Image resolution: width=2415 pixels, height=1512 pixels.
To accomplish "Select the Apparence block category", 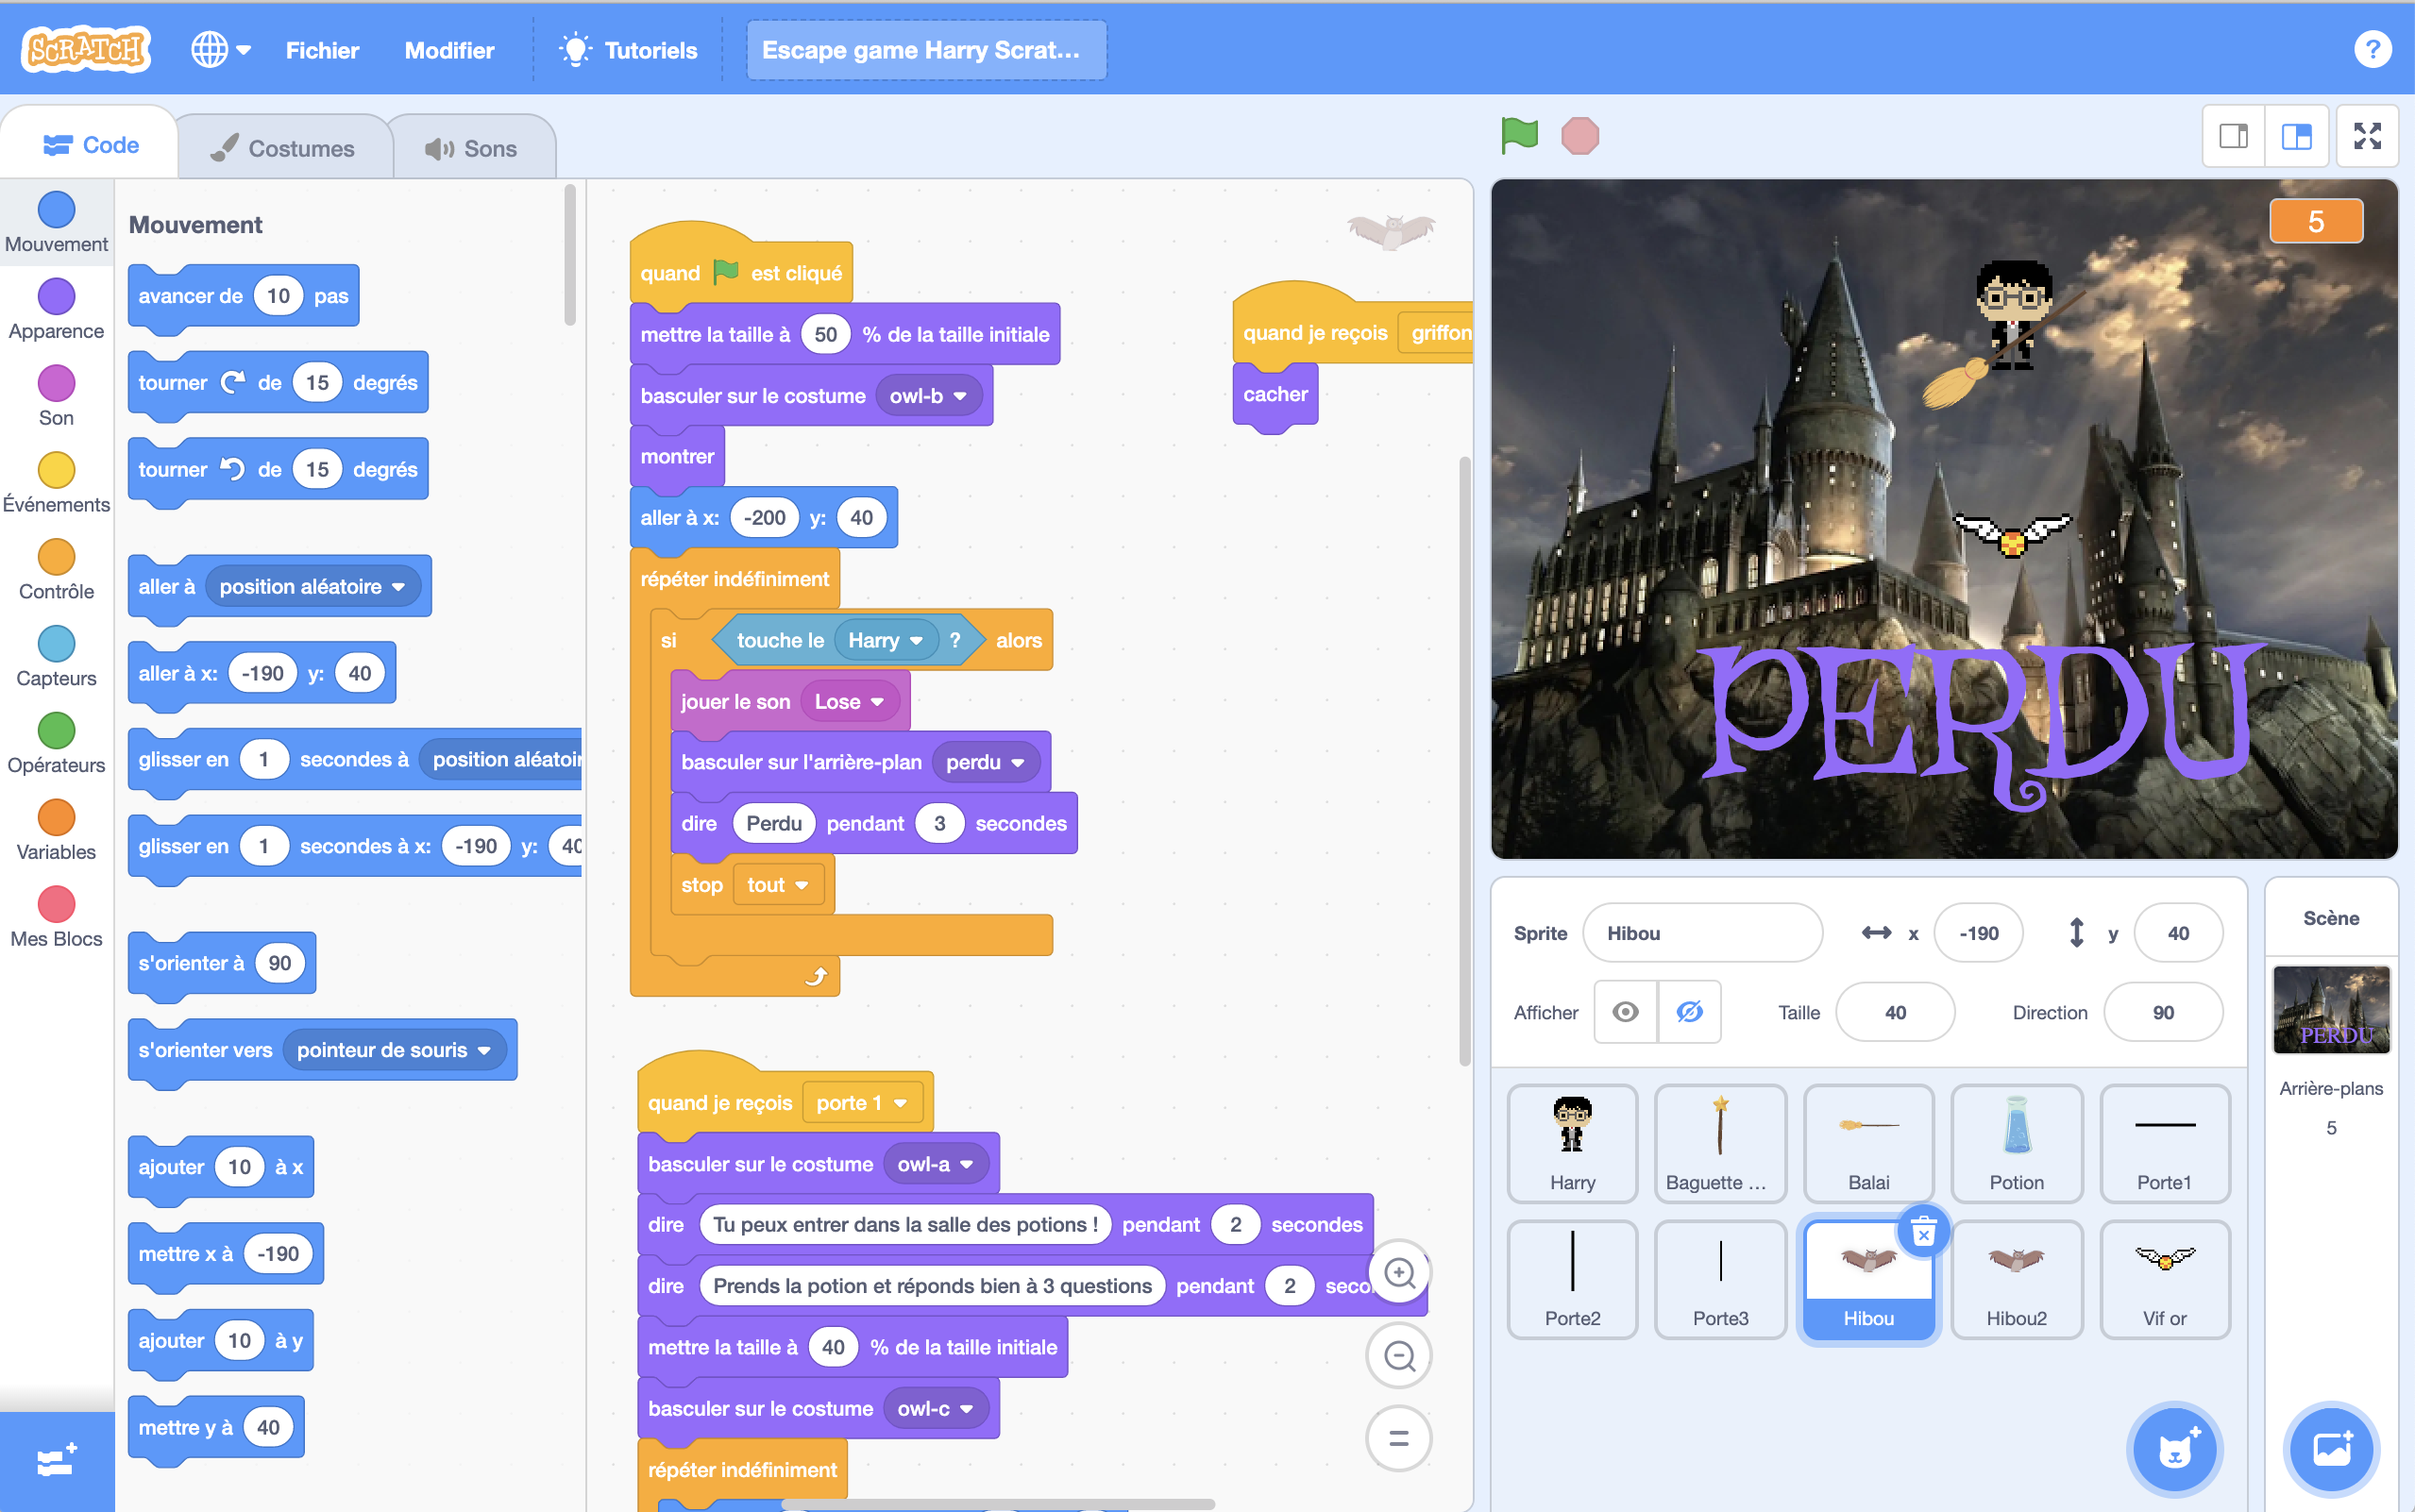I will tap(56, 309).
